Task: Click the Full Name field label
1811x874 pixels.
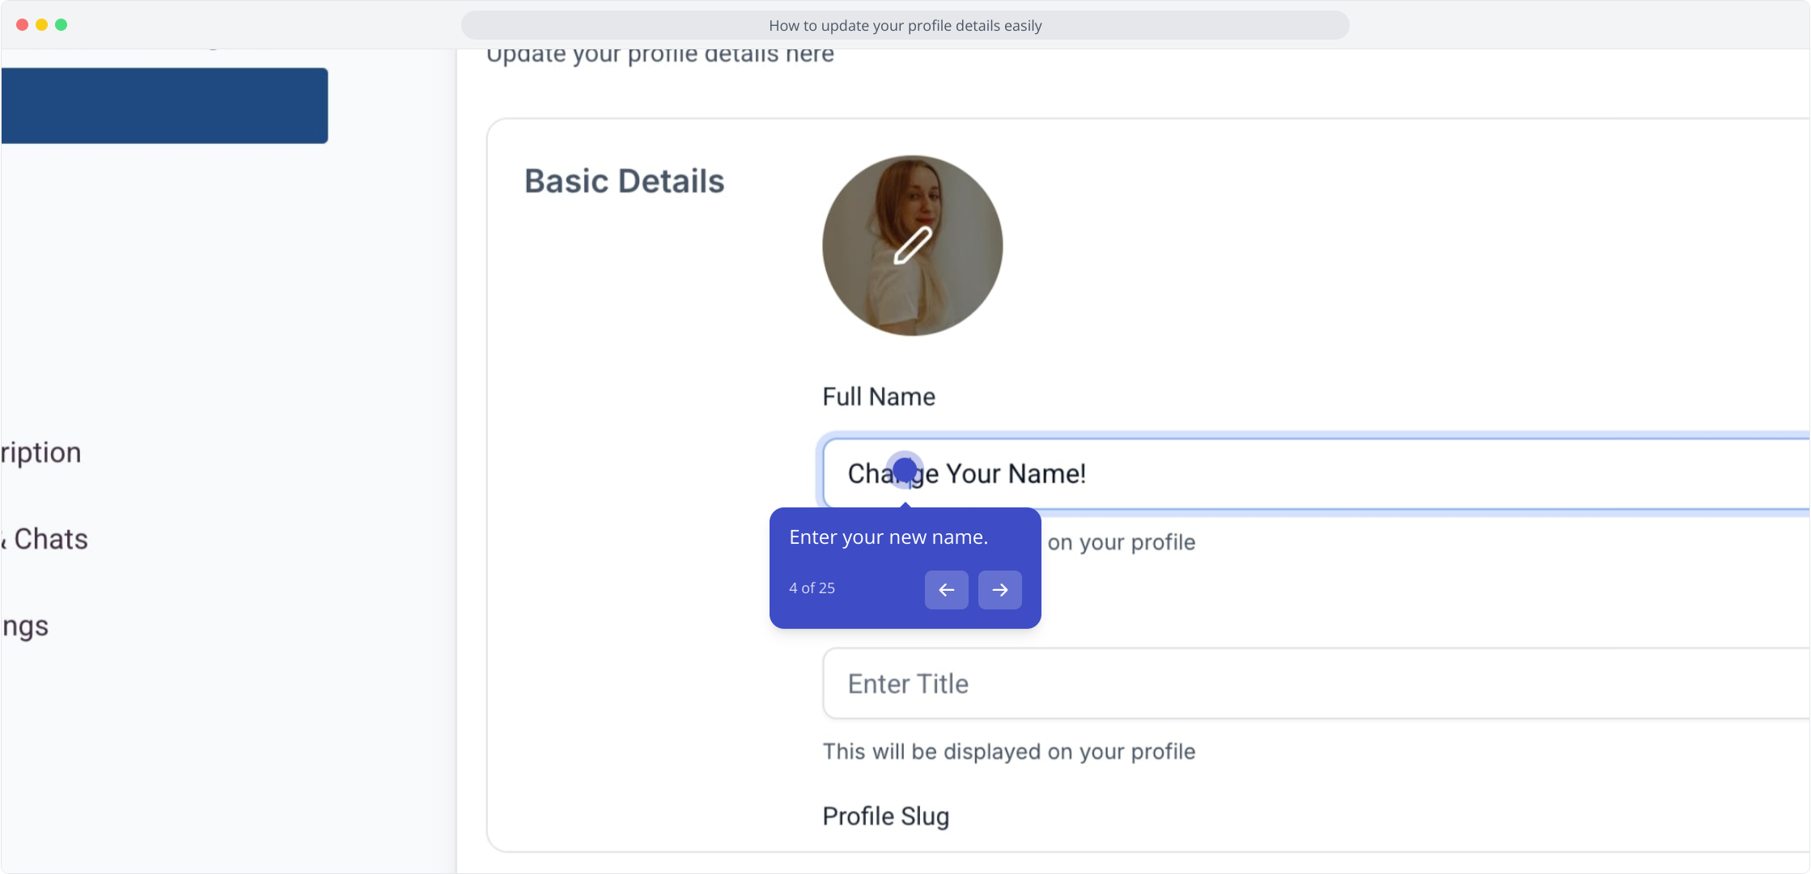Action: (x=879, y=397)
